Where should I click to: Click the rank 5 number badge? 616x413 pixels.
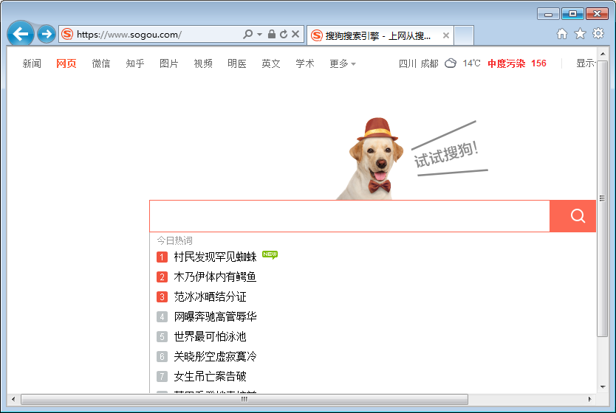click(x=162, y=336)
